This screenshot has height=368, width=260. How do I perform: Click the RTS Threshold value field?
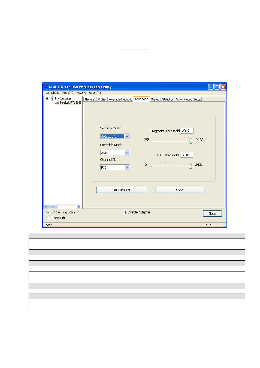(186, 155)
